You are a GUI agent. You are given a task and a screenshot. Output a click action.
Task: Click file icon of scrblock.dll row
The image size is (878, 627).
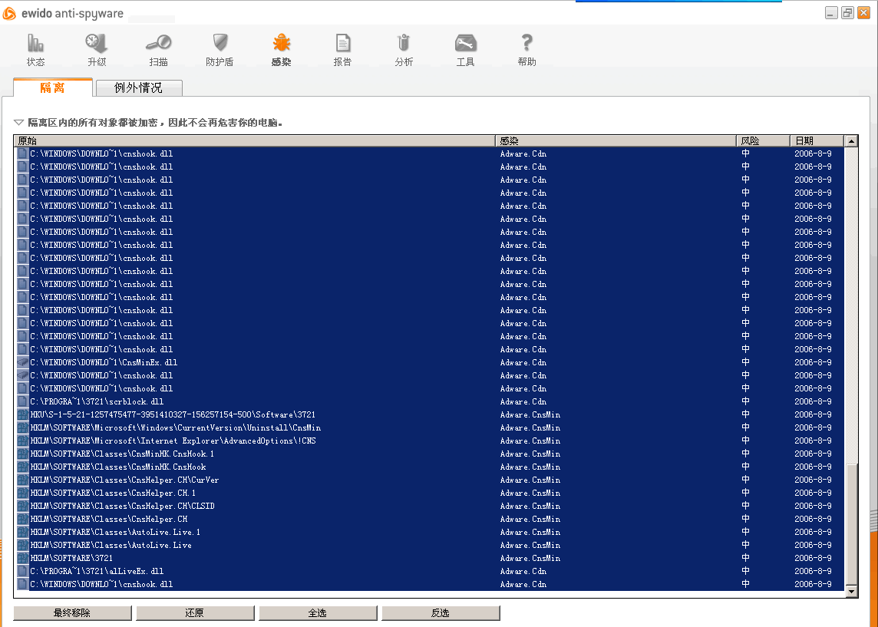pos(22,401)
